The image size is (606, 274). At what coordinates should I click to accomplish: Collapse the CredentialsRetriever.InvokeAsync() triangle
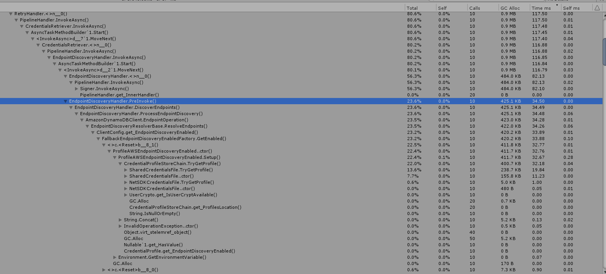(x=22, y=26)
